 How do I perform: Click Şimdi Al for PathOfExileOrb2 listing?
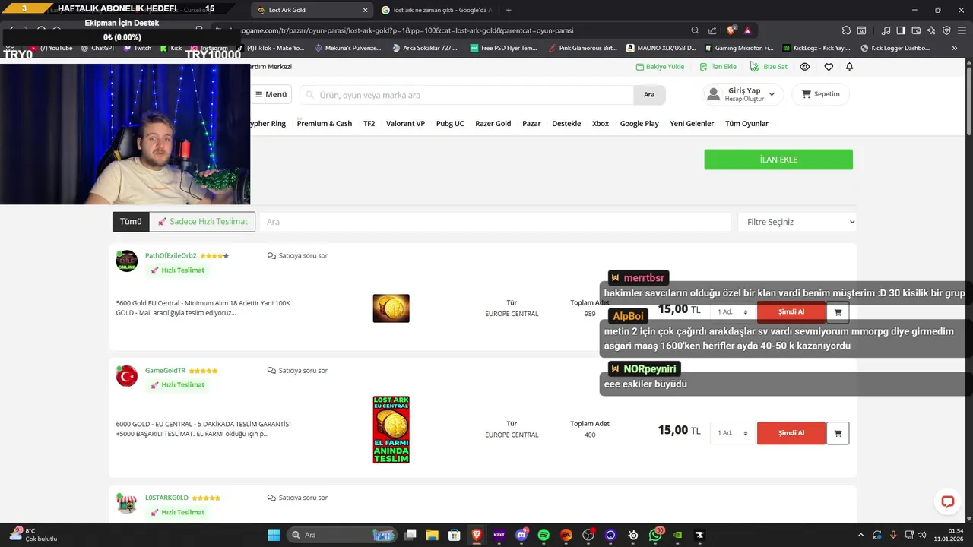click(x=791, y=311)
